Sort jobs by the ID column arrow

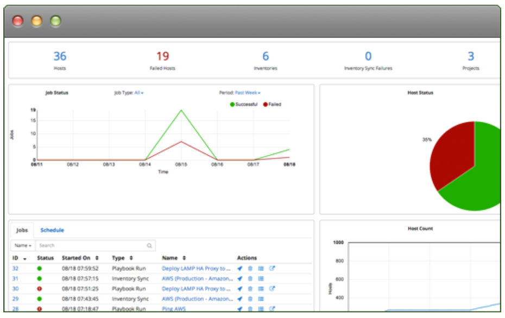pyautogui.click(x=24, y=258)
